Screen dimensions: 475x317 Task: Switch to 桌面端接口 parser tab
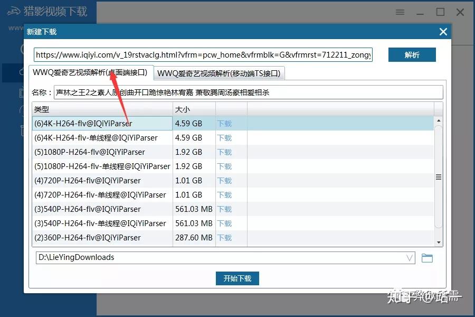(x=90, y=72)
